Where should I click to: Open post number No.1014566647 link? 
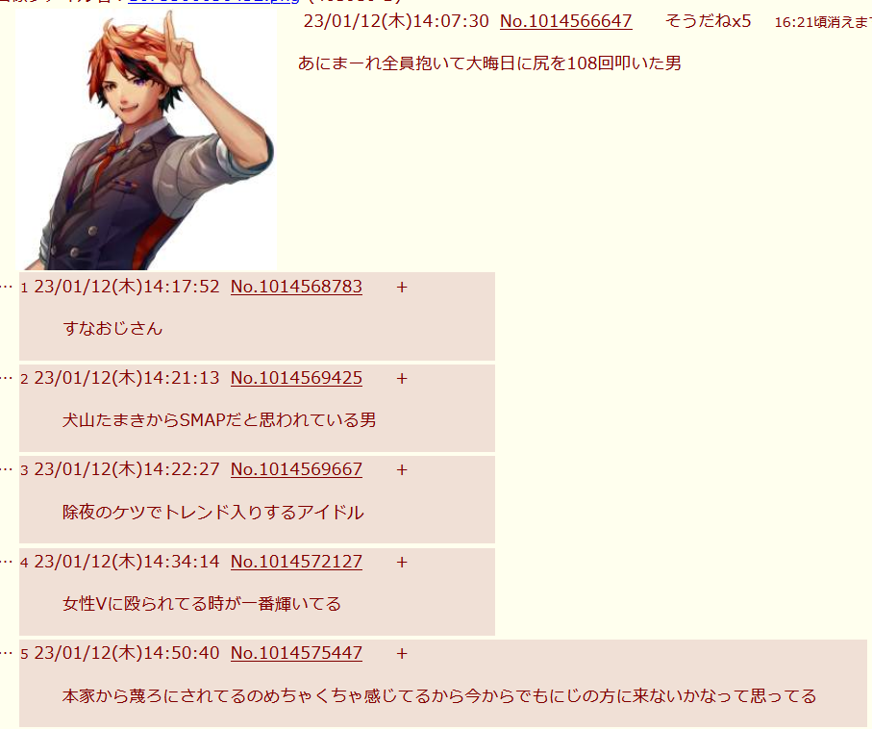tap(565, 21)
